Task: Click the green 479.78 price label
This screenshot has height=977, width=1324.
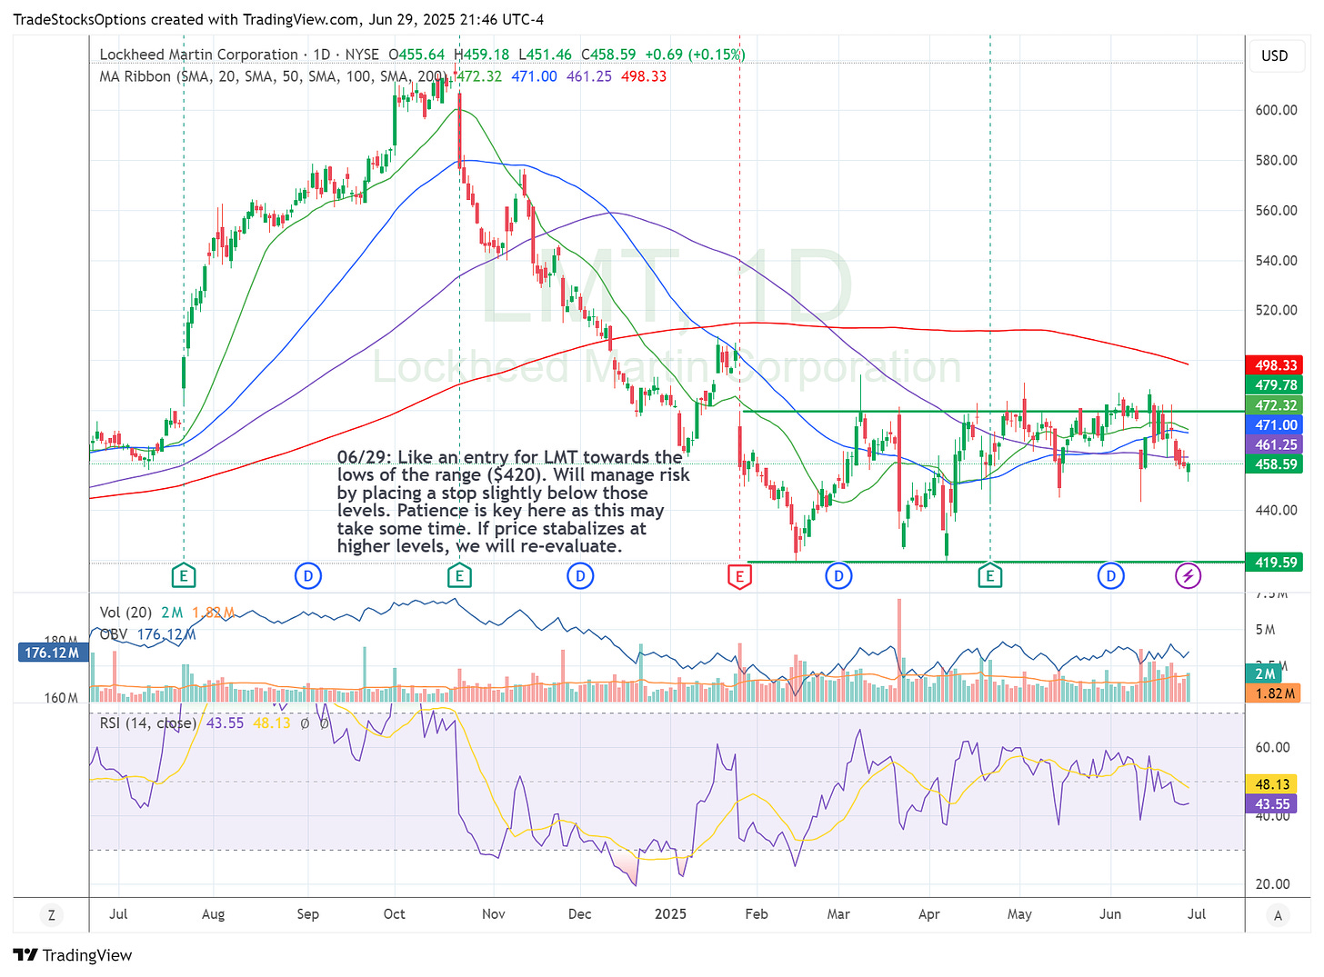Action: (1276, 385)
